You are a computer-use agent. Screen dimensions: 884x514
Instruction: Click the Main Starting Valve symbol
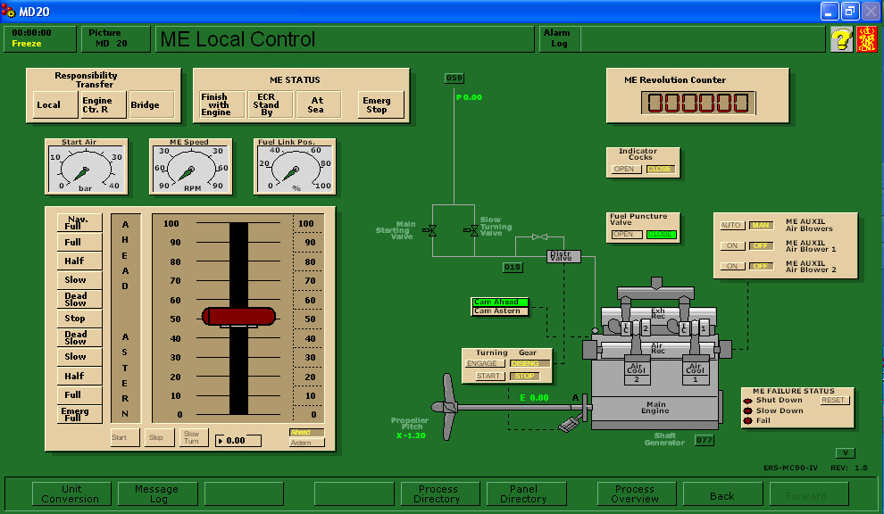coord(431,231)
